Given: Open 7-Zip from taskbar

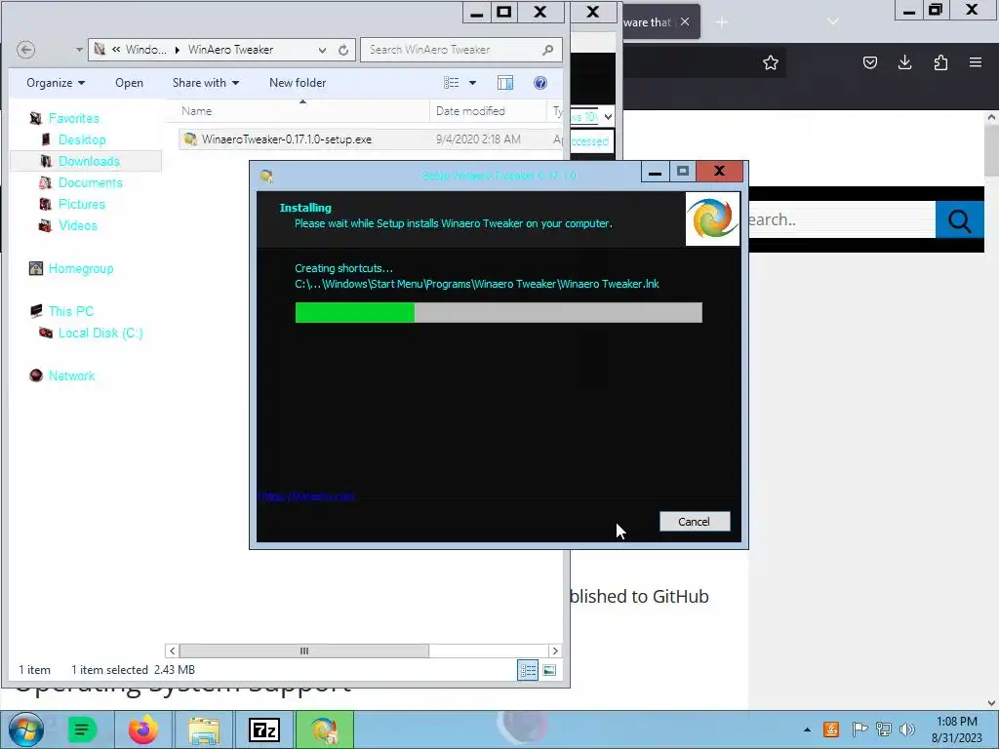Looking at the screenshot, I should (264, 729).
